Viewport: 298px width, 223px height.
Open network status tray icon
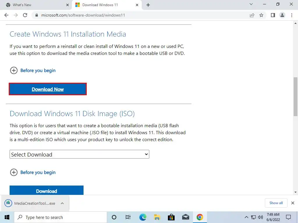253,217
